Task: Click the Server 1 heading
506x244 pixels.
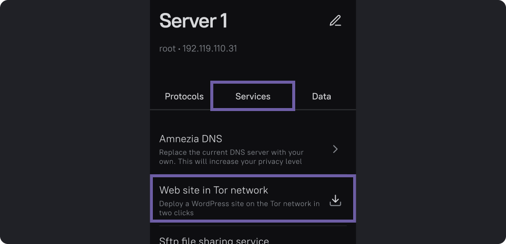Action: (193, 21)
